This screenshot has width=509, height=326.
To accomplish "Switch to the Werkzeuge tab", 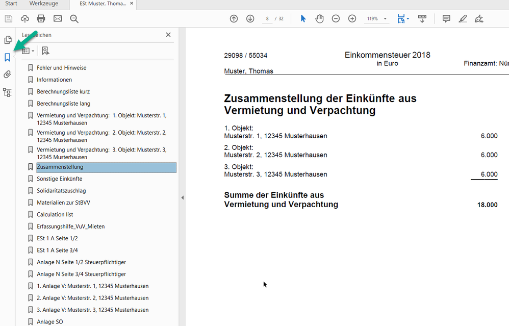I will (x=44, y=4).
